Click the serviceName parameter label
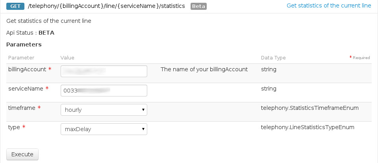The height and width of the screenshot is (163, 378). tap(26, 89)
